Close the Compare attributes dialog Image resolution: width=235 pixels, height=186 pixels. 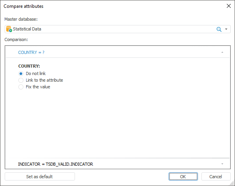point(229,6)
